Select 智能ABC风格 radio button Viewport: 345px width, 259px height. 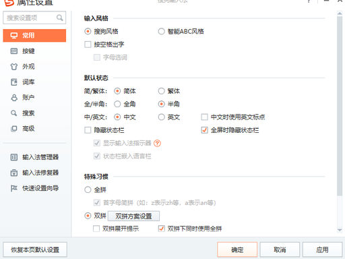coord(161,32)
